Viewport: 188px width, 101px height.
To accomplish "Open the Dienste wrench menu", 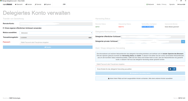I will coord(38,4).
